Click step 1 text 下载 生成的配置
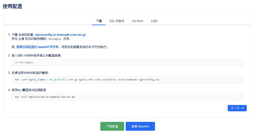This screenshot has width=255, height=137. [x=22, y=34]
